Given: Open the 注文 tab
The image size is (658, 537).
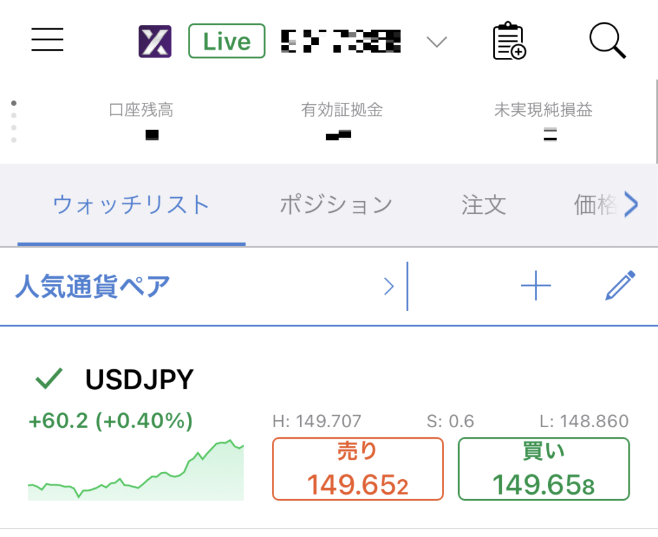Looking at the screenshot, I should [x=483, y=204].
